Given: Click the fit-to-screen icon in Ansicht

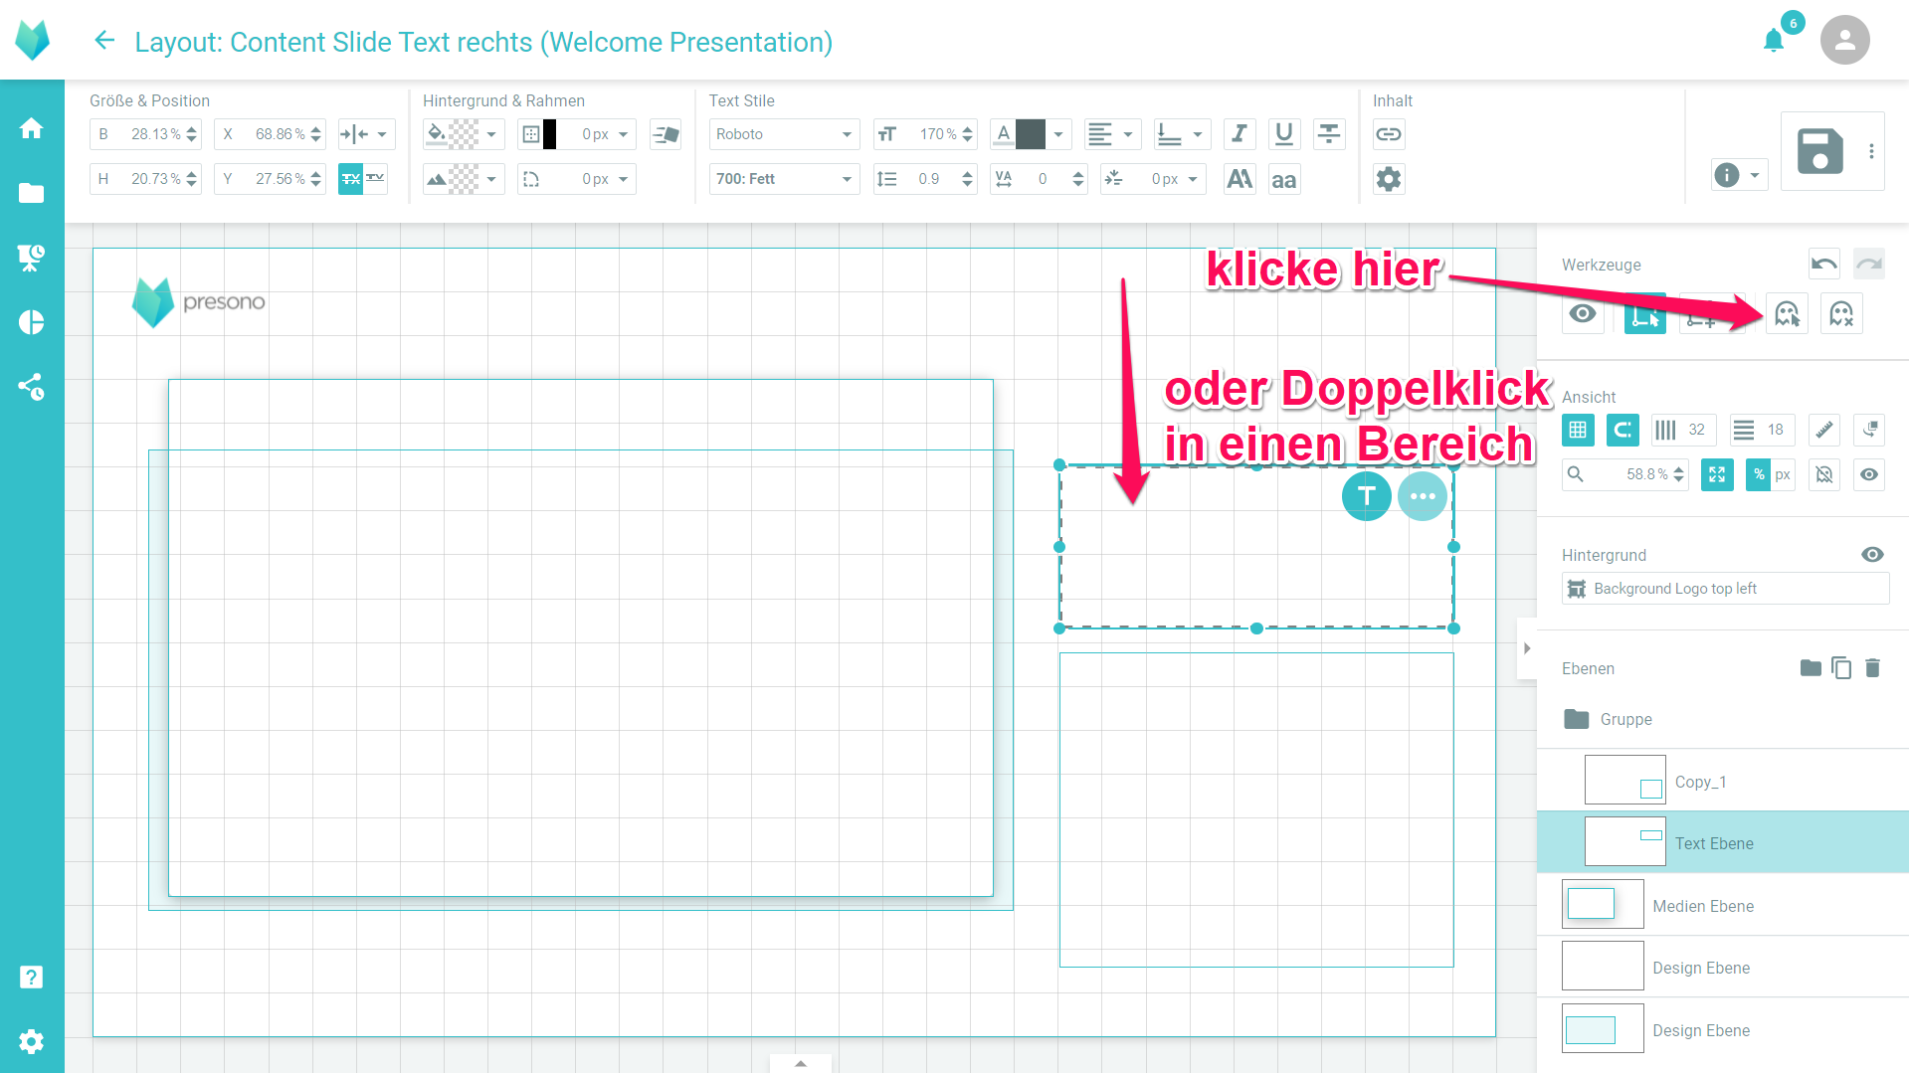Looking at the screenshot, I should [1717, 474].
